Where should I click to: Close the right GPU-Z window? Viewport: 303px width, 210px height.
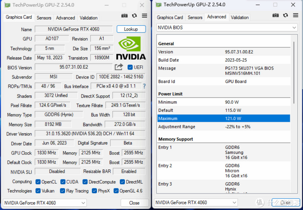(293, 5)
